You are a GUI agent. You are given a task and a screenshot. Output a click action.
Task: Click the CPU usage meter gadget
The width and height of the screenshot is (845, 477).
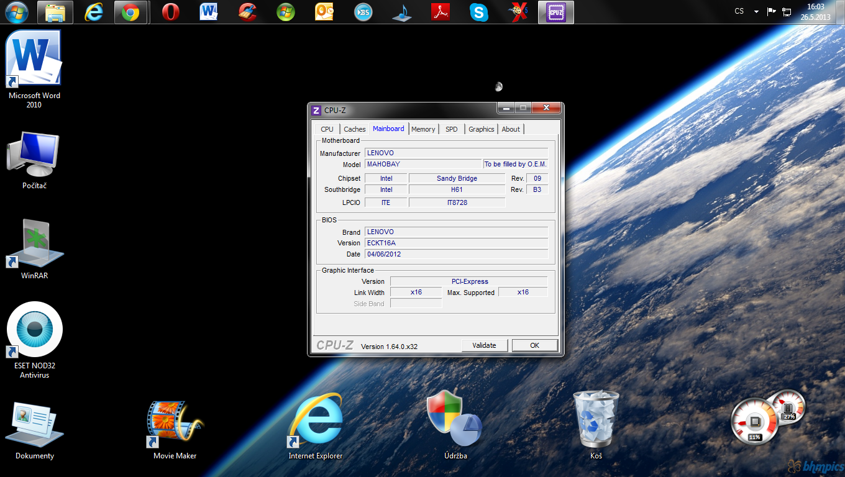pyautogui.click(x=754, y=421)
